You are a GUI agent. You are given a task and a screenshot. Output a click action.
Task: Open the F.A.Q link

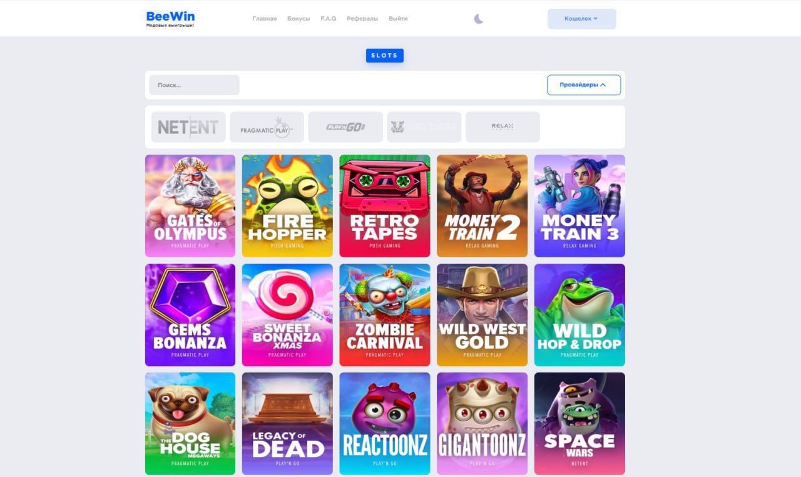point(329,19)
